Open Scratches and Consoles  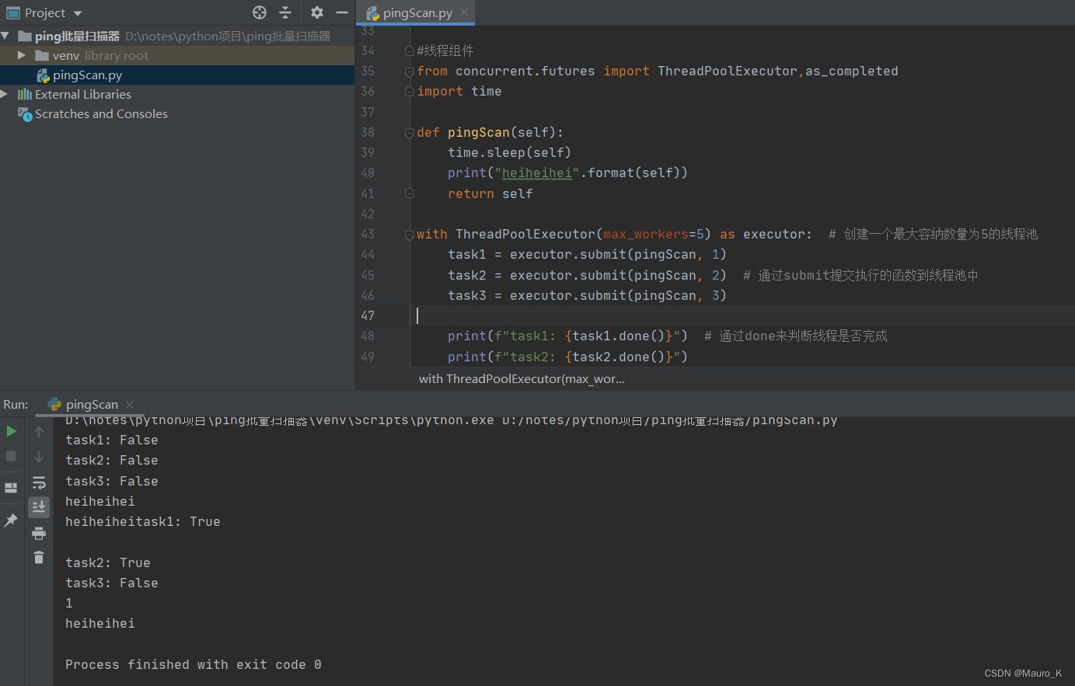101,113
